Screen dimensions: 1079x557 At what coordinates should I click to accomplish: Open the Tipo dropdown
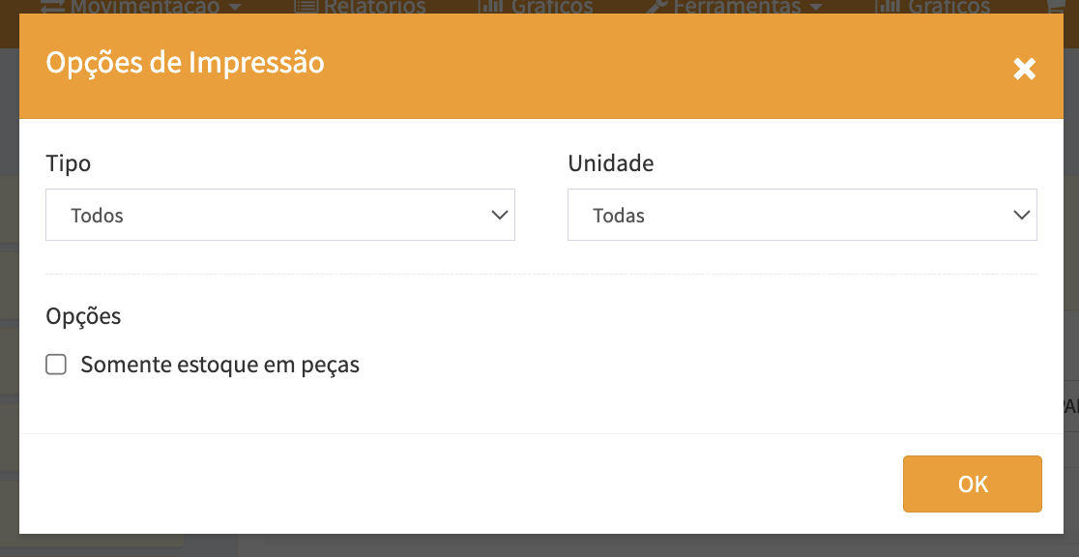pyautogui.click(x=279, y=215)
